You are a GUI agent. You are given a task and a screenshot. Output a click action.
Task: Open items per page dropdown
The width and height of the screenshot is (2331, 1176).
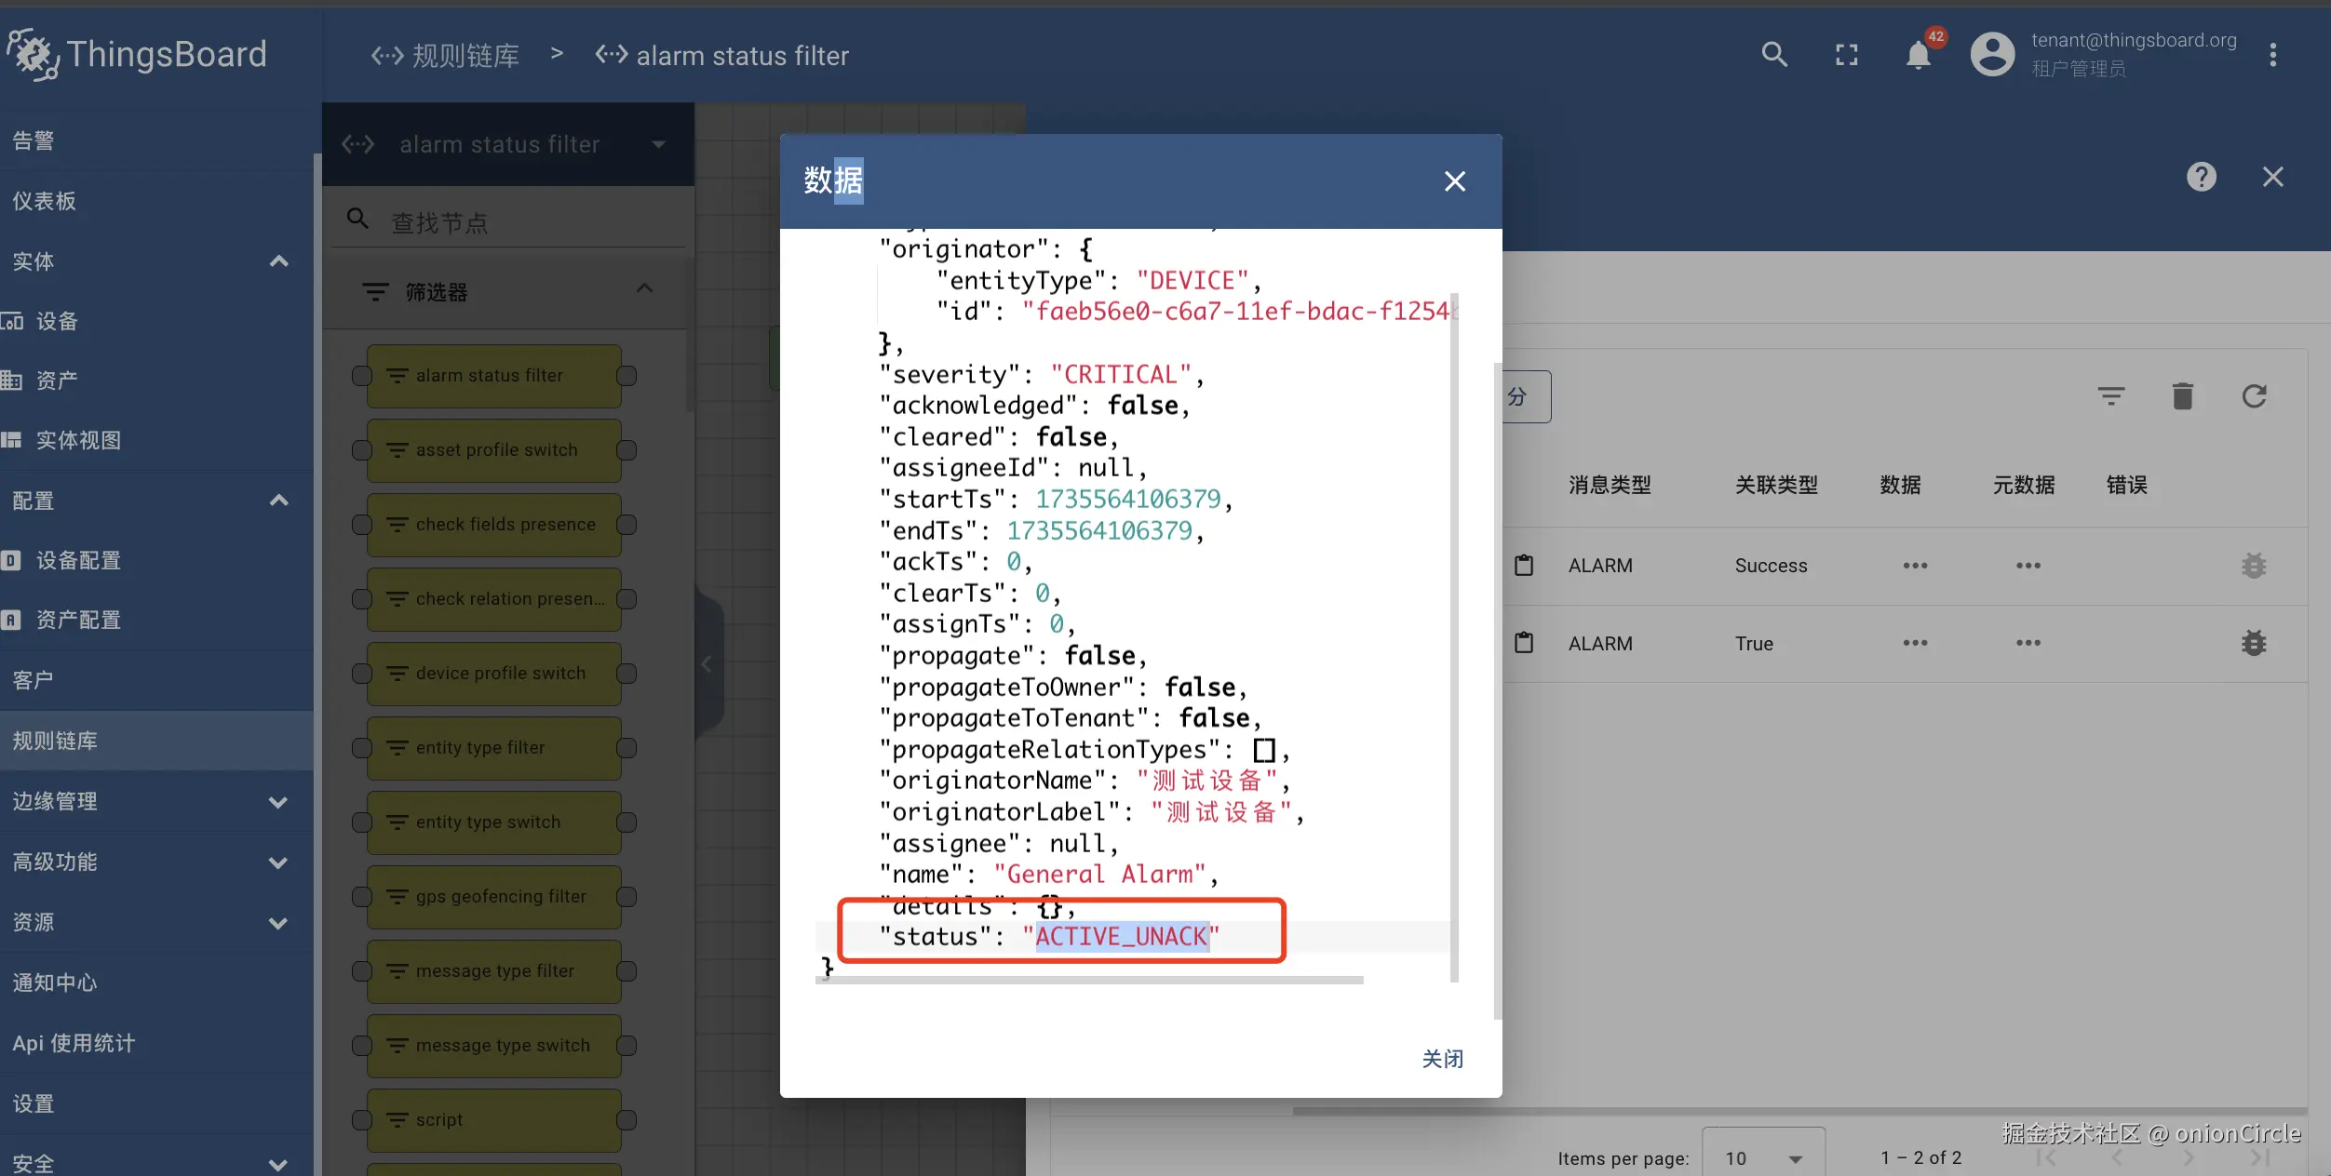click(1762, 1157)
